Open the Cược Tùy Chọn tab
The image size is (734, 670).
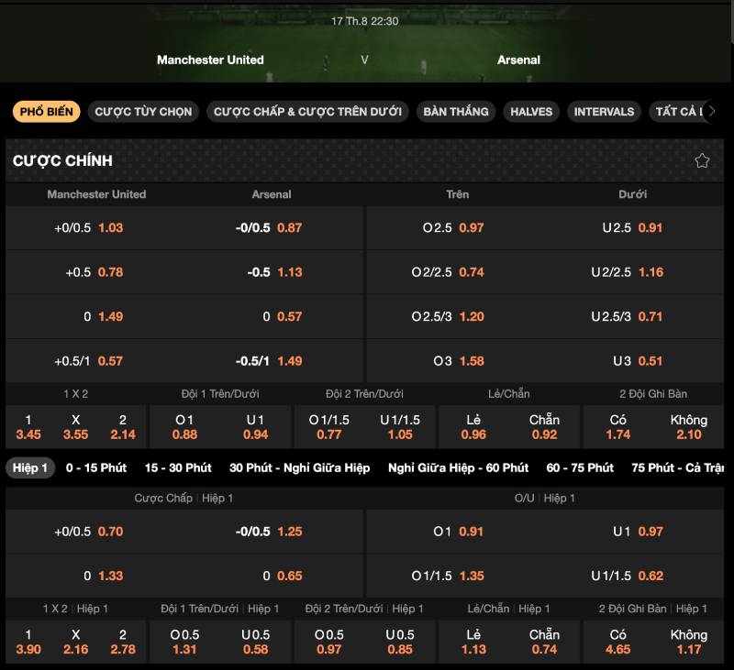143,112
